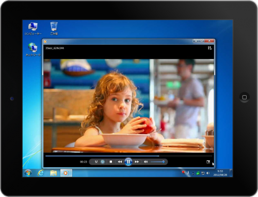Select the Computer desktop icon

33,28
